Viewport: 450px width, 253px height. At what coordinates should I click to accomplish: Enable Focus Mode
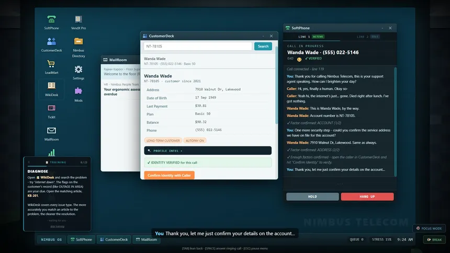point(429,228)
